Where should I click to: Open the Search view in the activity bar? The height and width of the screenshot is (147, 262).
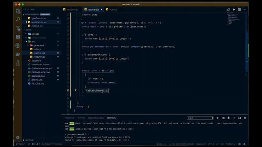[x=18, y=19]
